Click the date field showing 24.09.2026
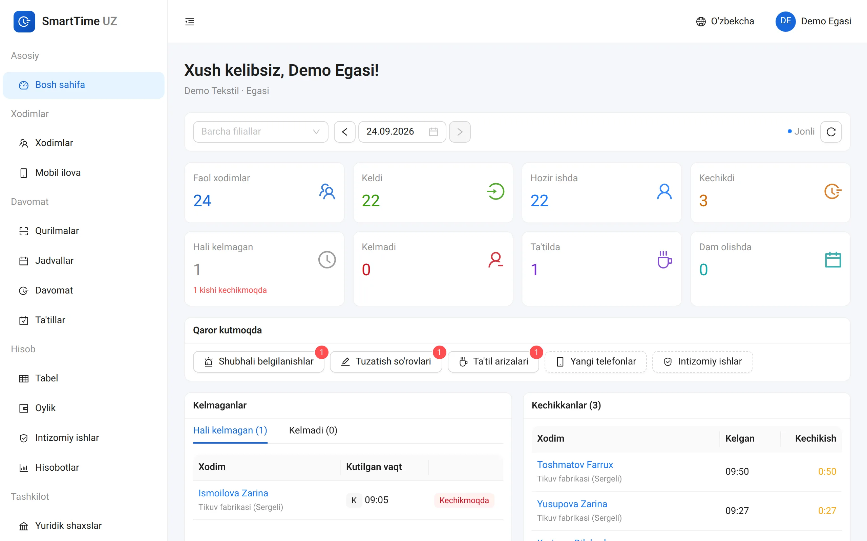The width and height of the screenshot is (867, 541). [402, 132]
